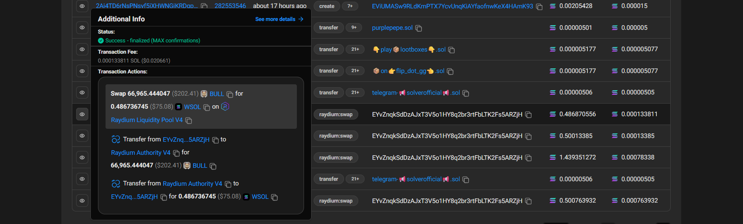The width and height of the screenshot is (743, 224).
Task: Copy flip_dot_gg .sol address
Action: coord(450,71)
